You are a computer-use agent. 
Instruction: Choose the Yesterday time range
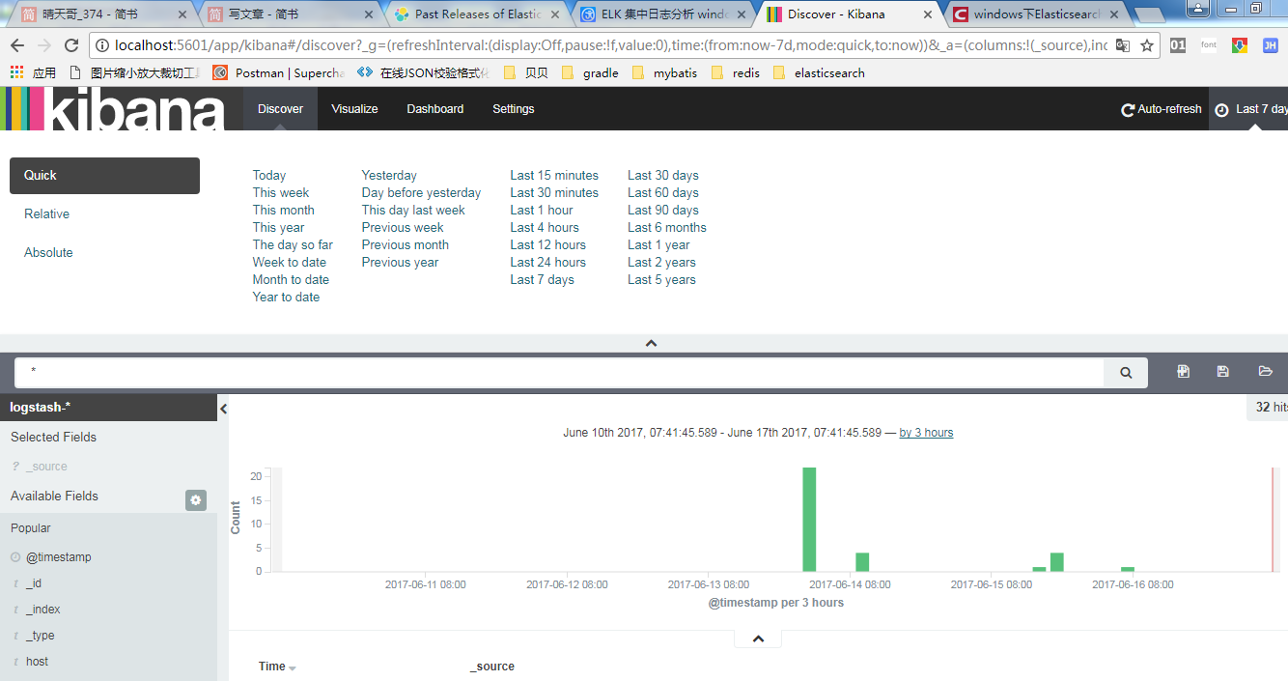(x=389, y=176)
